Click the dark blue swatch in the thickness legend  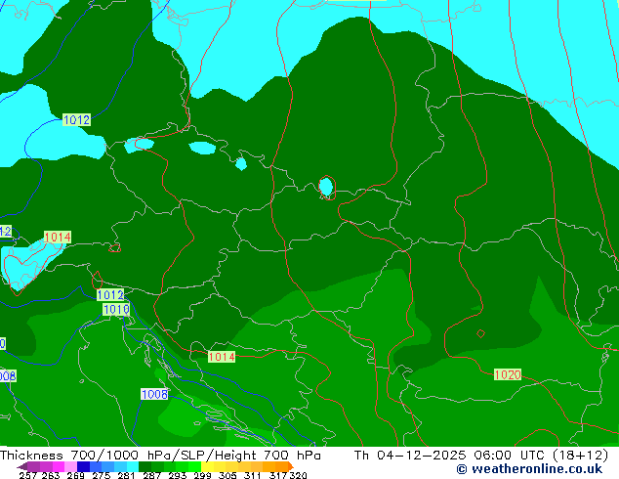pos(83,466)
